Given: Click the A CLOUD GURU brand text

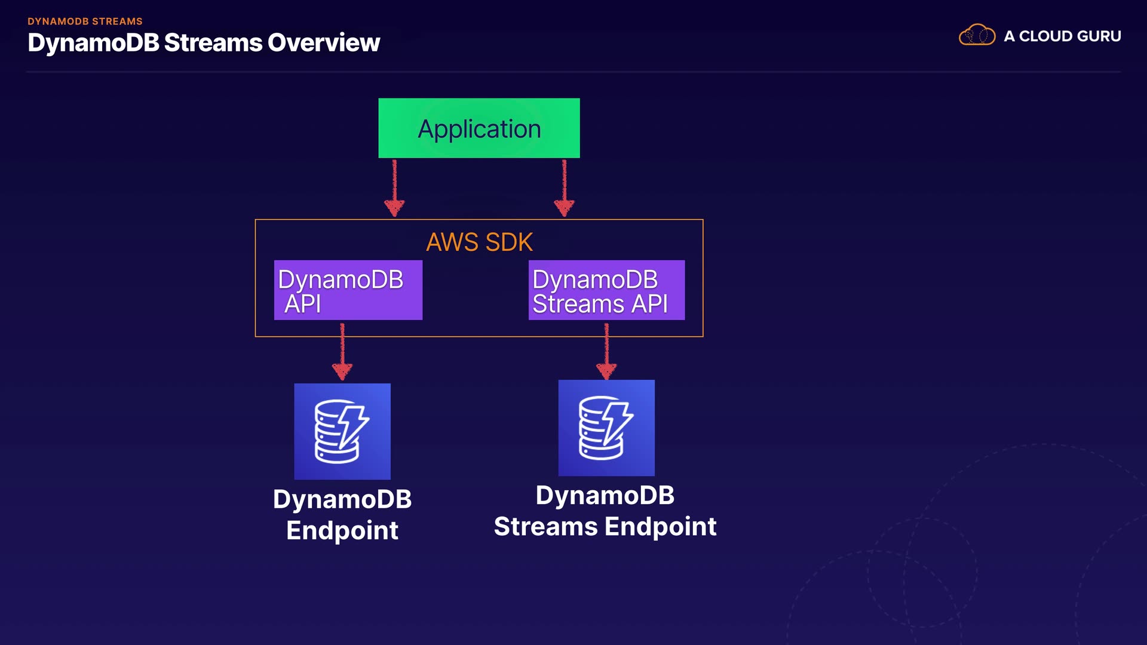Looking at the screenshot, I should pyautogui.click(x=1062, y=36).
